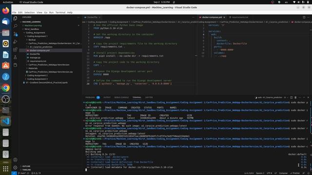Open the Go menu
This screenshot has width=312, height=175.
tap(46, 12)
